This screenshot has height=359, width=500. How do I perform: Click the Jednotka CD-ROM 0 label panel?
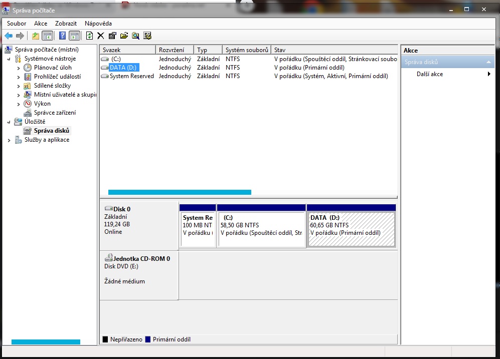[139, 275]
